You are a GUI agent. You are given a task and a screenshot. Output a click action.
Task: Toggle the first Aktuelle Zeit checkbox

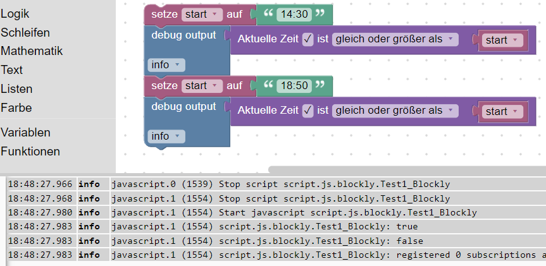point(307,39)
